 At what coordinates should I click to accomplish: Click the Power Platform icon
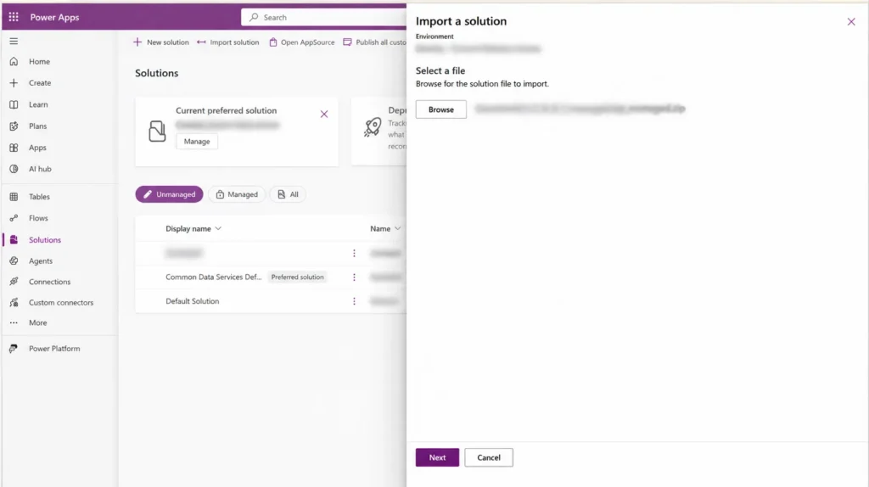[x=14, y=349]
